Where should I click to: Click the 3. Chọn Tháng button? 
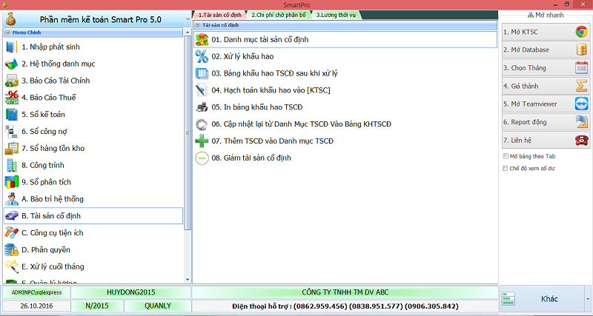pos(546,68)
